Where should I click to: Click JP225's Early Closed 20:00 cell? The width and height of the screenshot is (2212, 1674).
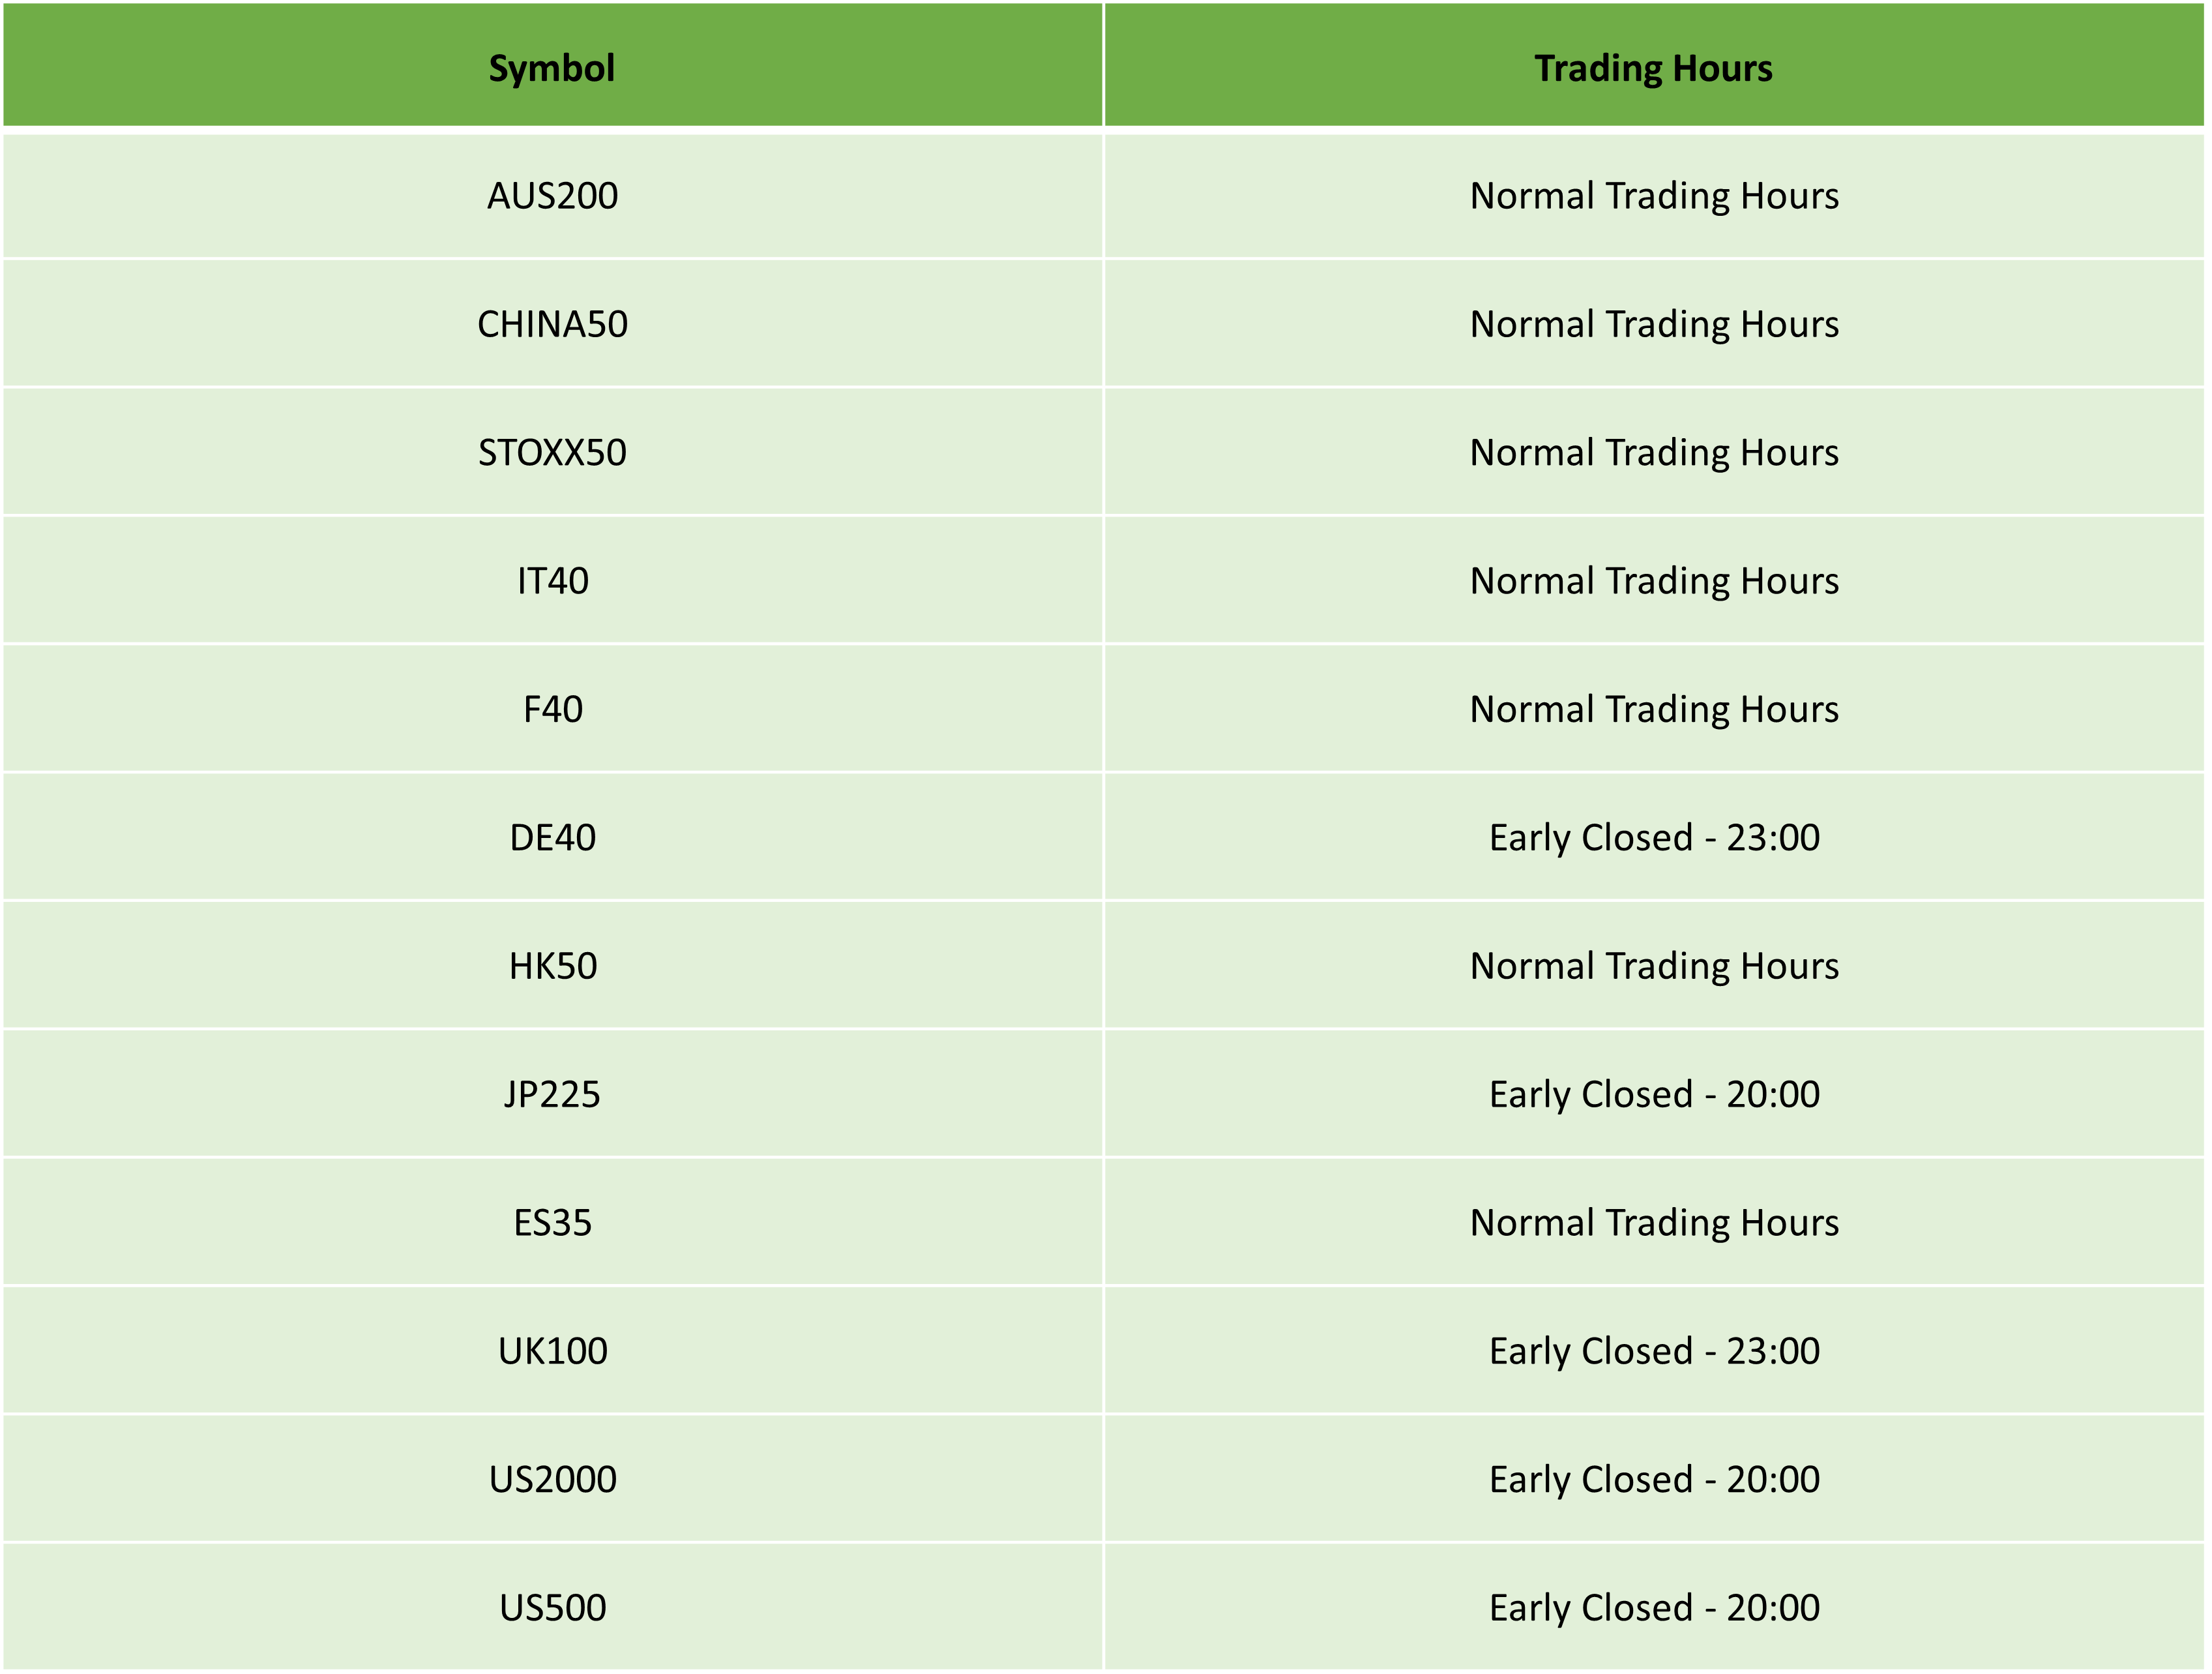tap(1654, 1094)
